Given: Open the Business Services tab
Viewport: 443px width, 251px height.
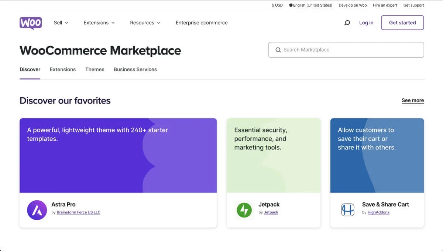Looking at the screenshot, I should tap(135, 69).
